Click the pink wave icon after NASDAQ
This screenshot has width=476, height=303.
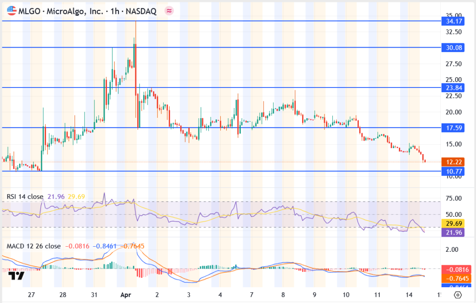click(x=170, y=10)
